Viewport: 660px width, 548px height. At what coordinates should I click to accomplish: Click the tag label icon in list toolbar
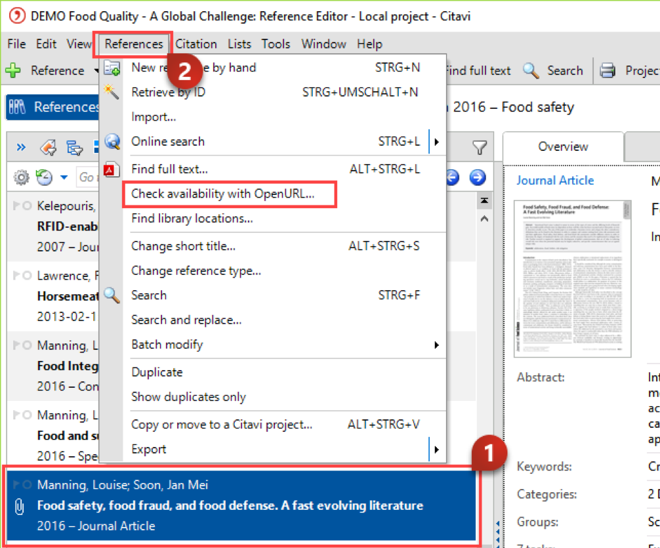tap(49, 148)
